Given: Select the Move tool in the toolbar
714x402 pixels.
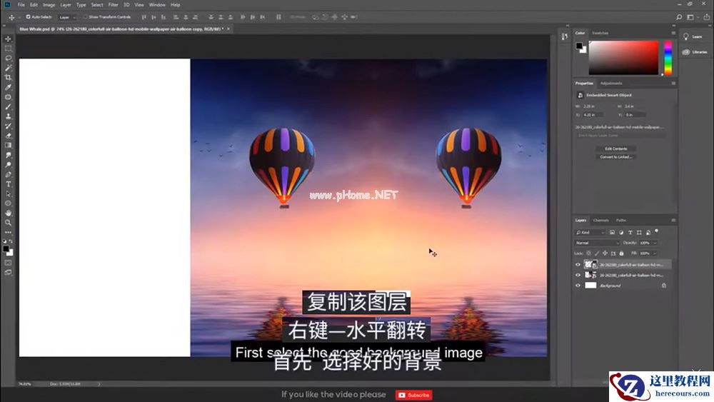Looking at the screenshot, I should tap(8, 39).
